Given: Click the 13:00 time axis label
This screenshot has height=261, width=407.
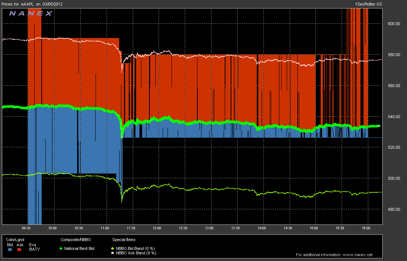Looking at the screenshot, I should tap(209, 228).
